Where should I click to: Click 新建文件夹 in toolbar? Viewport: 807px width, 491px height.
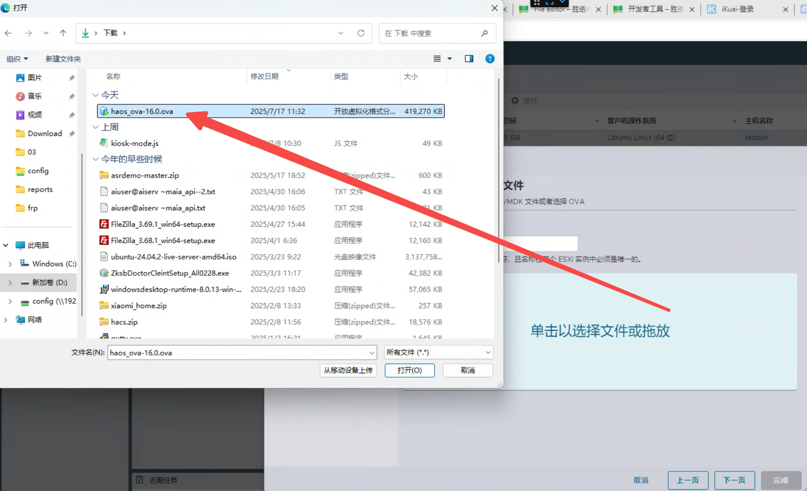(63, 59)
